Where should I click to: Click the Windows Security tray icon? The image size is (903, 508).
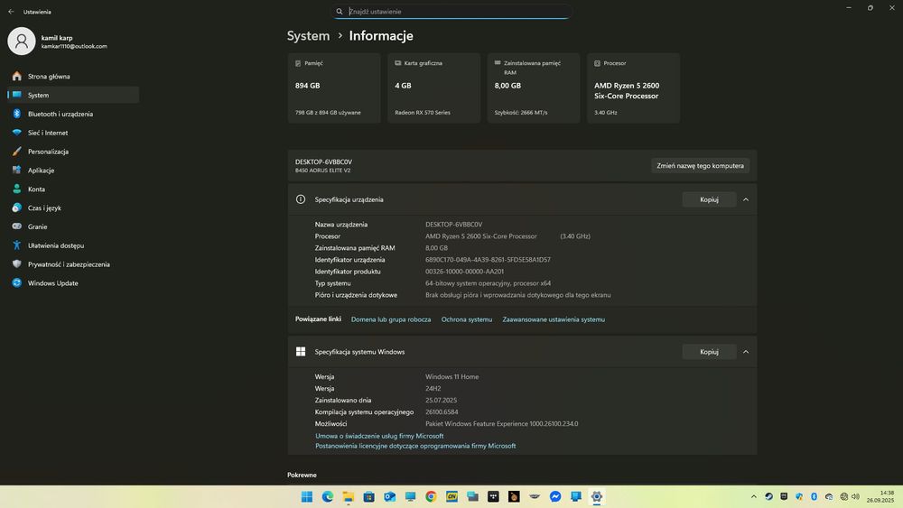(x=799, y=496)
